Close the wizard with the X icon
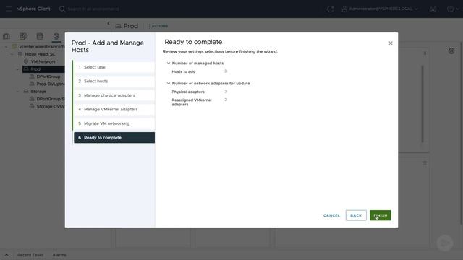 tap(391, 43)
